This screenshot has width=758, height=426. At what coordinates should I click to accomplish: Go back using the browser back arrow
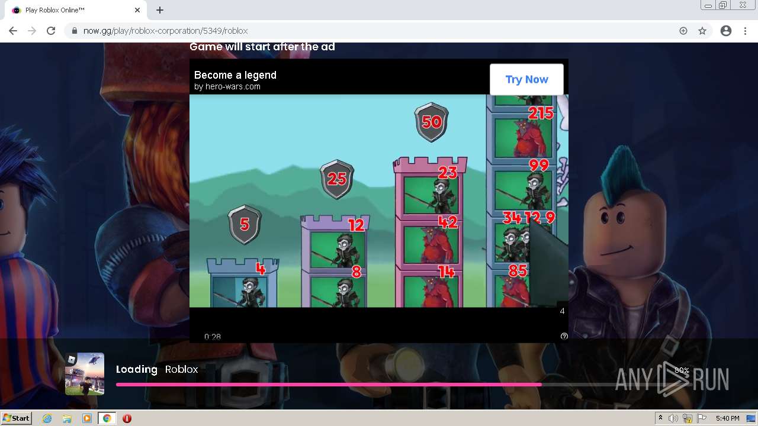[x=13, y=31]
